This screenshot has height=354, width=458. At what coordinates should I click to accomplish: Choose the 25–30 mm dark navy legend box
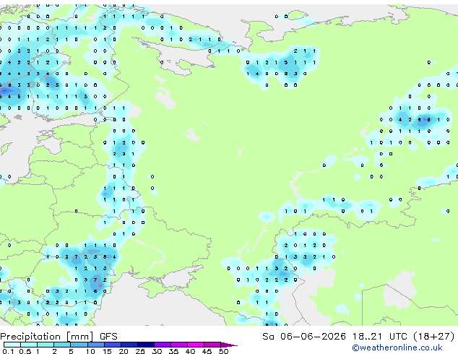click(x=146, y=345)
